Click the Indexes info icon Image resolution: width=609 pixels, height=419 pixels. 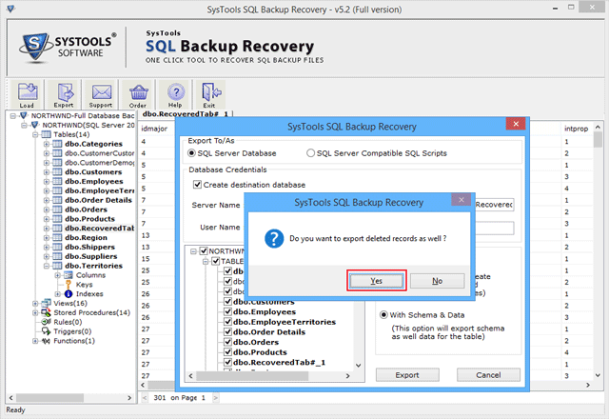(69, 294)
